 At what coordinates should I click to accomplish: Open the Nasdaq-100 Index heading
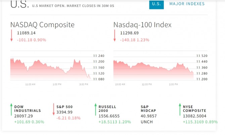click(x=142, y=25)
